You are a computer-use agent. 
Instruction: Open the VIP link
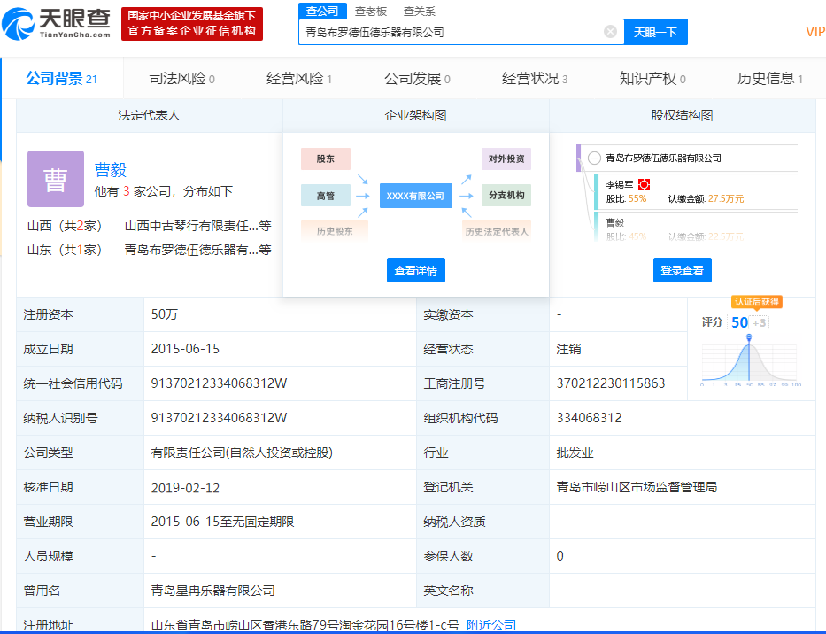pos(815,32)
